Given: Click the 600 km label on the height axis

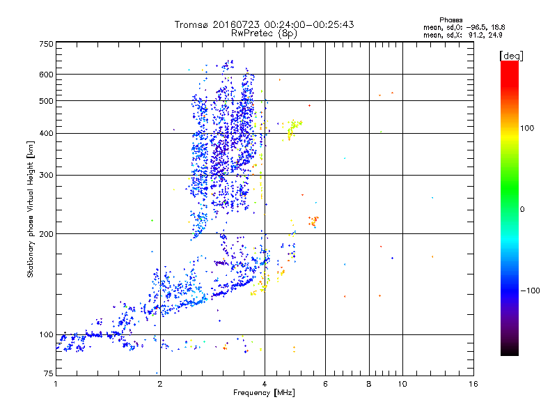Looking at the screenshot, I should coord(46,75).
